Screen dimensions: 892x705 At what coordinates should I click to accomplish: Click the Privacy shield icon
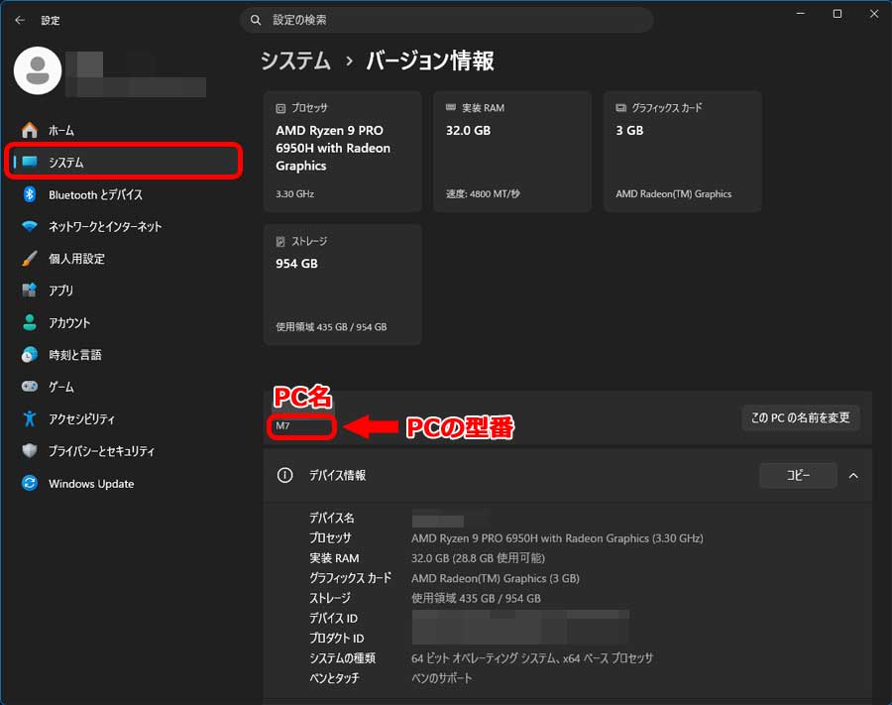pos(30,450)
